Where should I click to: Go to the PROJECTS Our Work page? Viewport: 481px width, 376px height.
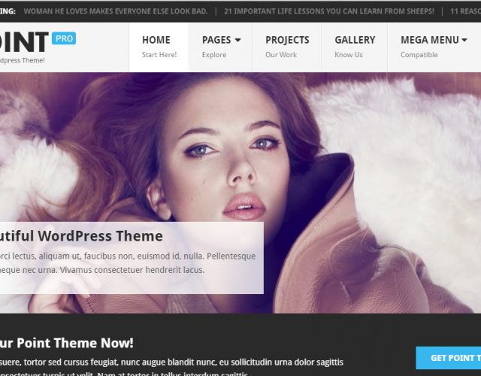pyautogui.click(x=287, y=47)
